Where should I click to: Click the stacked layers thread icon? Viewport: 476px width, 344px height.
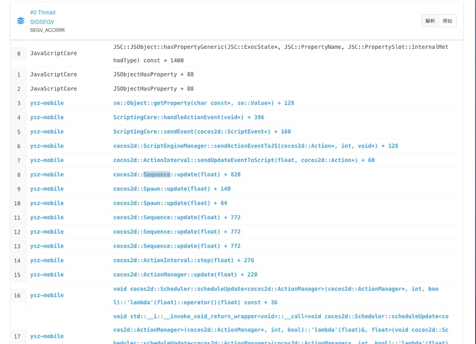coord(21,21)
